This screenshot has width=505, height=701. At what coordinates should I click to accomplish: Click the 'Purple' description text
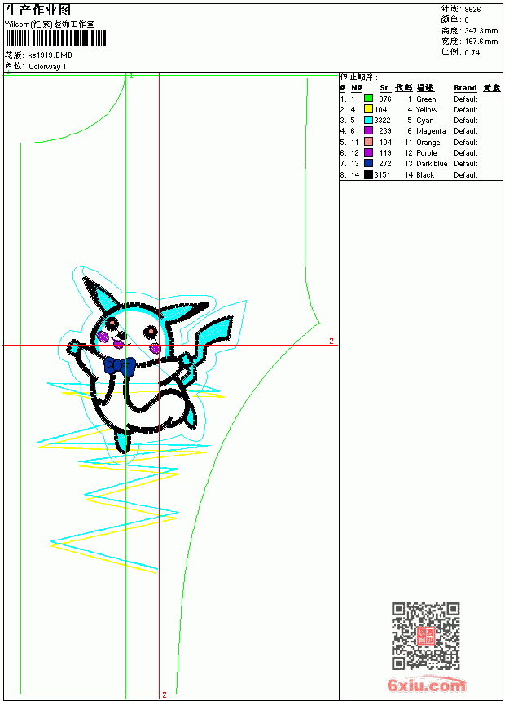point(427,153)
